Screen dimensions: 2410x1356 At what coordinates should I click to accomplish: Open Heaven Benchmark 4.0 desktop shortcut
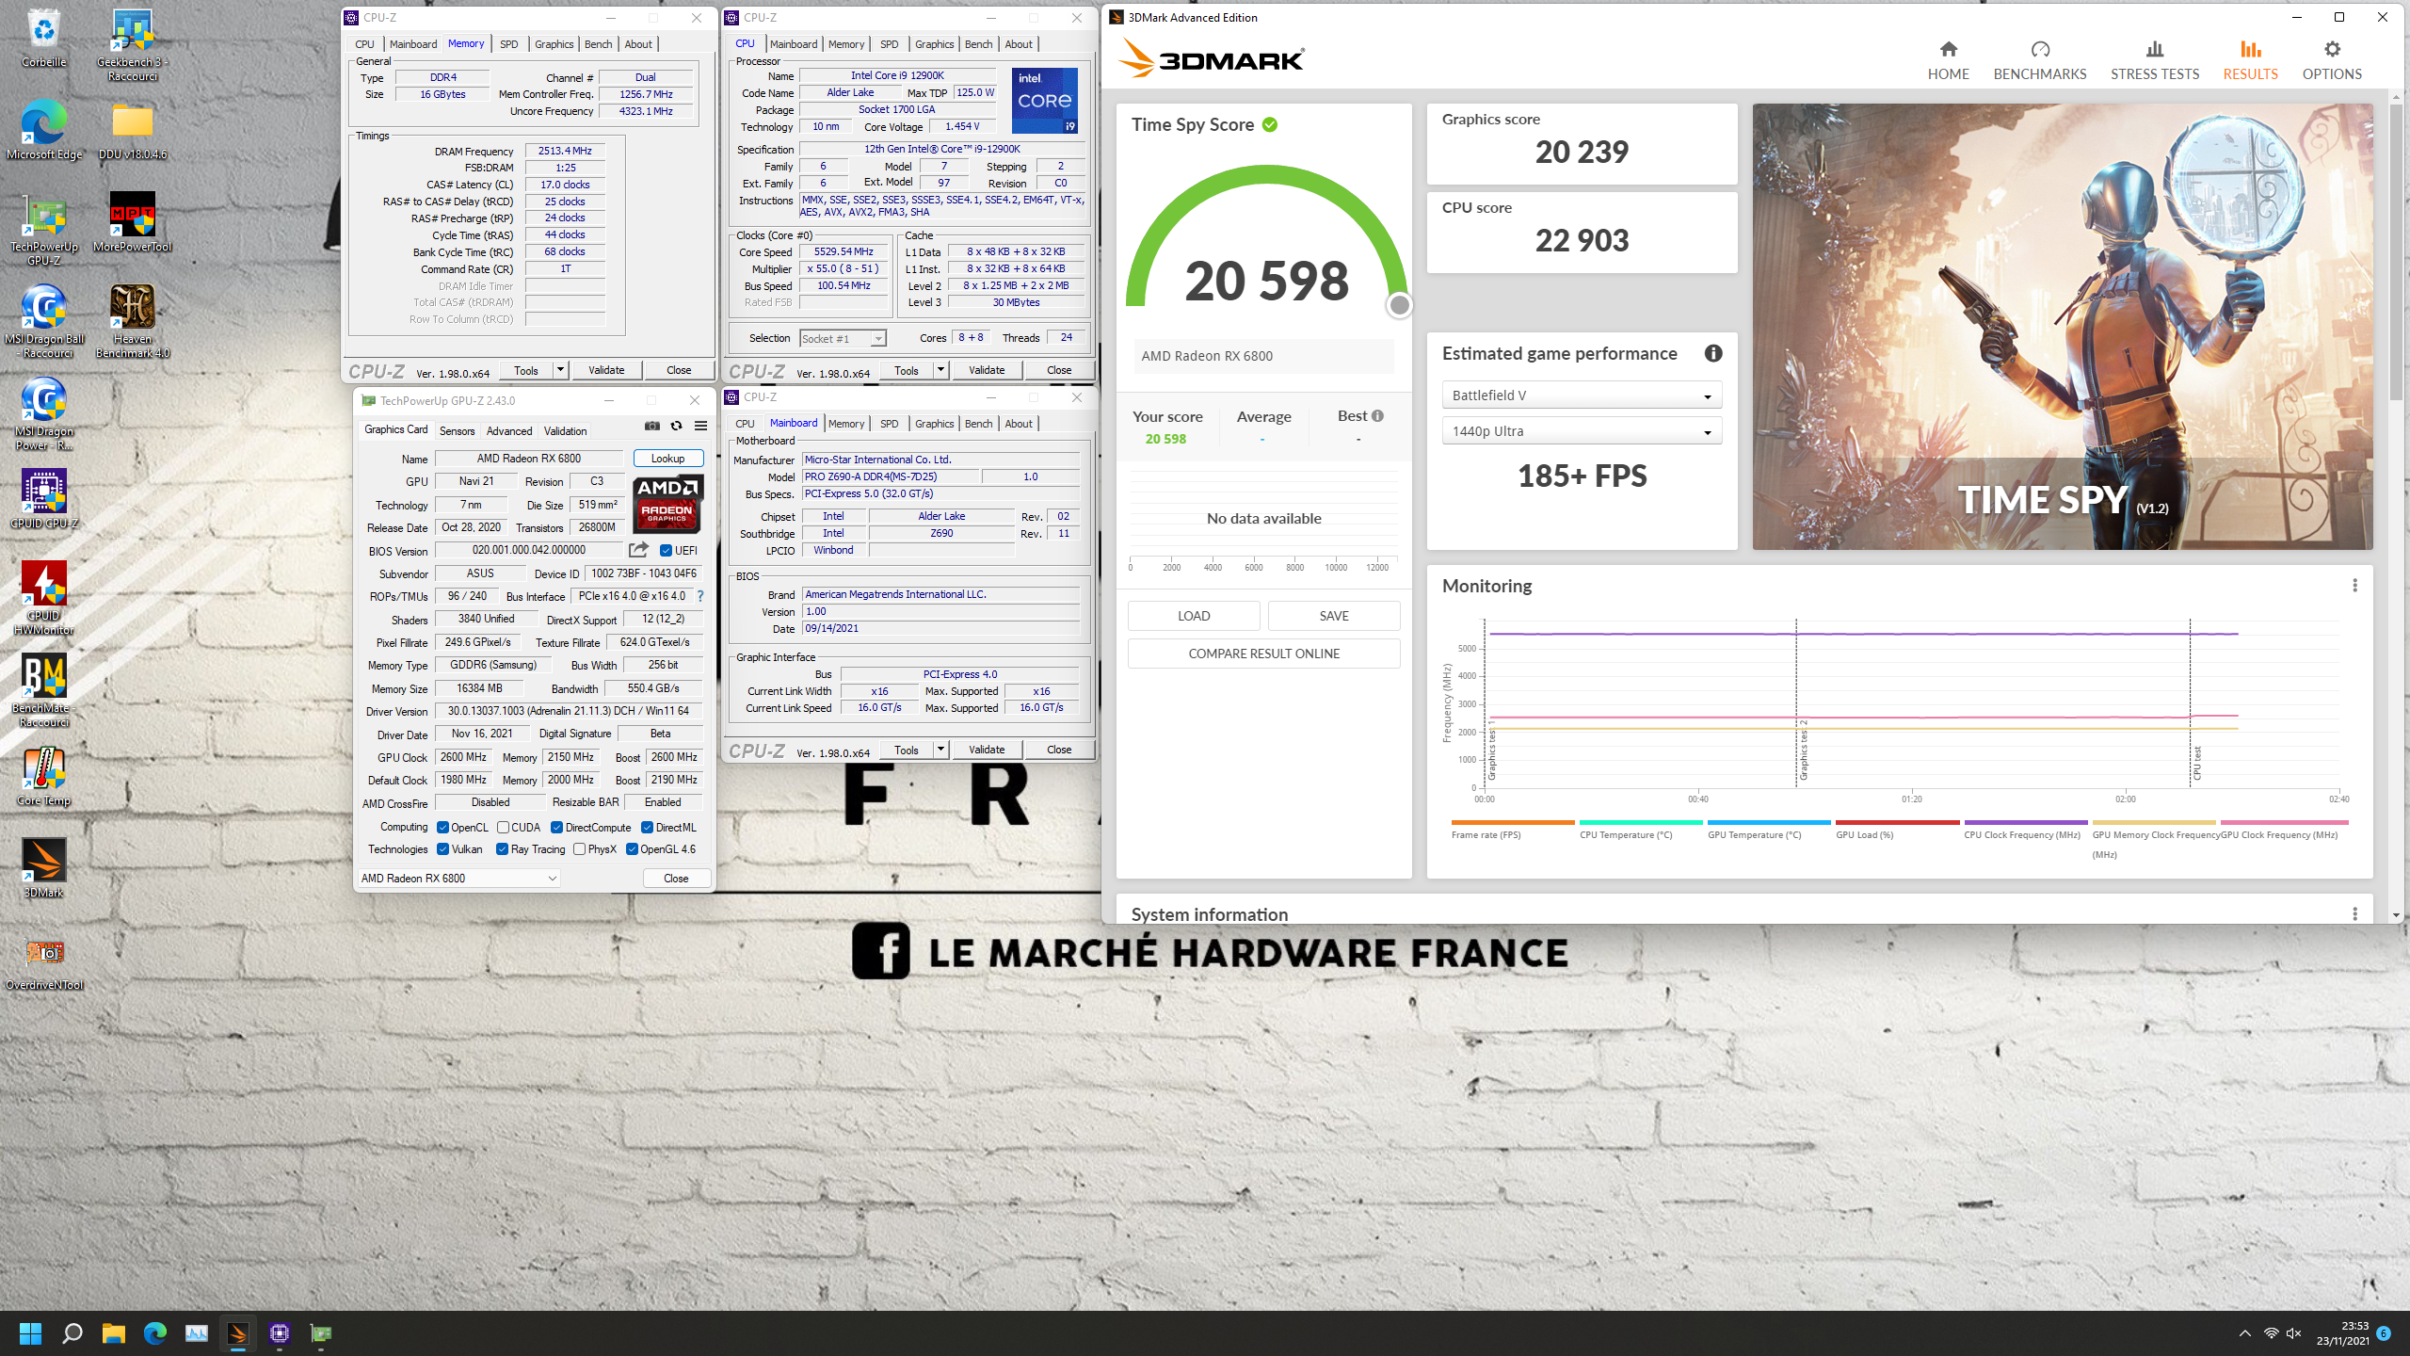point(132,321)
